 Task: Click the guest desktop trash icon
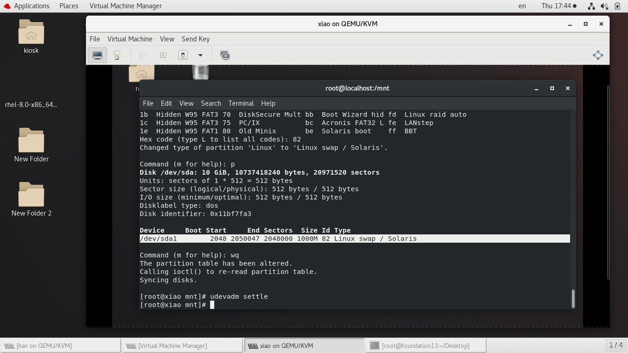click(x=200, y=72)
